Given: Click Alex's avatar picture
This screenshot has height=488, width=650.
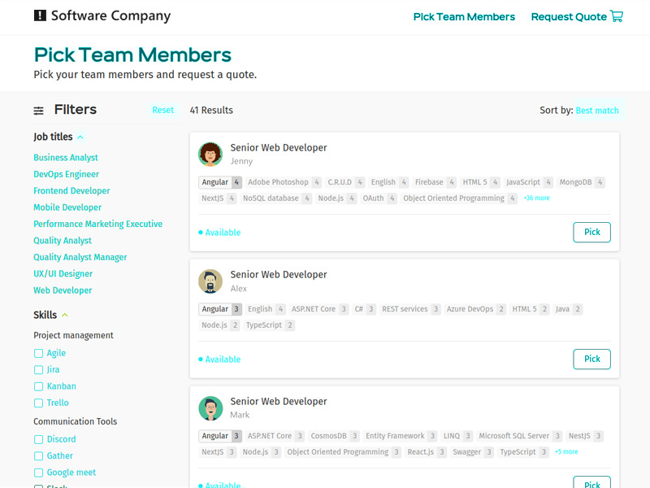Looking at the screenshot, I should (x=210, y=281).
